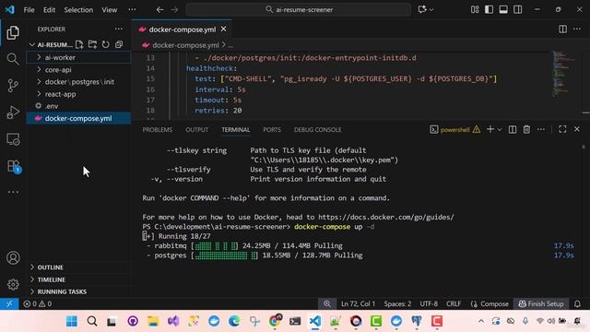Collapse the AI-RESUM... root folder
The image size is (590, 332).
[51, 44]
